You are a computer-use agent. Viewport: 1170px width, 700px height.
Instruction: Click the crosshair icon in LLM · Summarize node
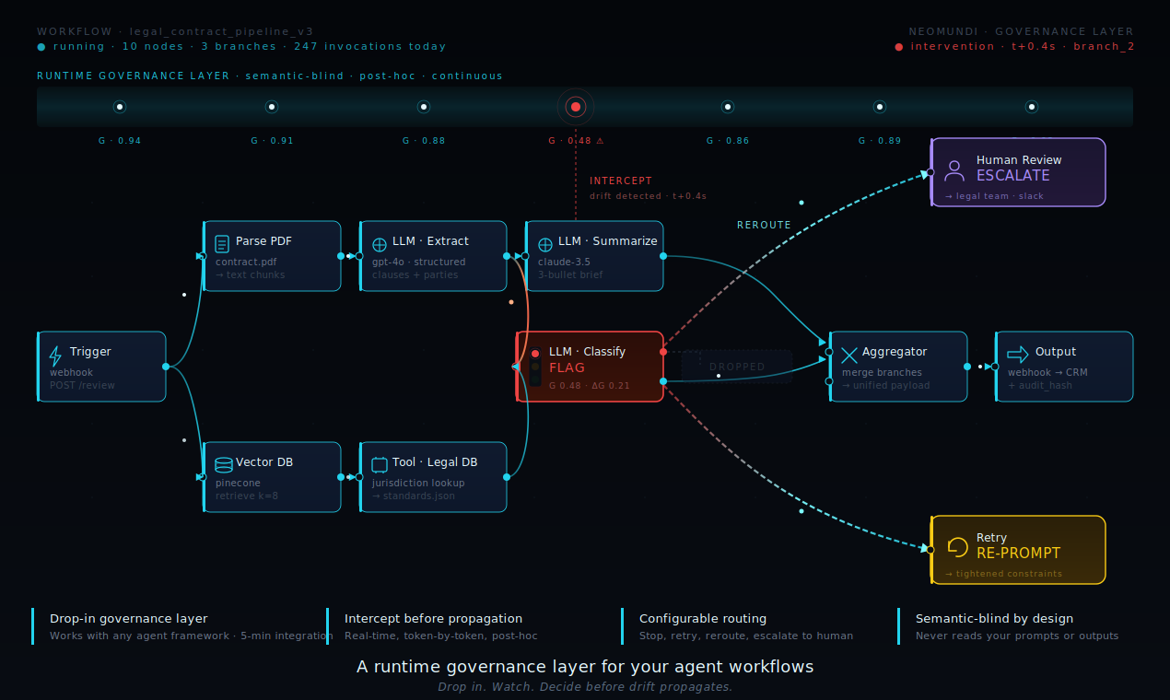(545, 245)
